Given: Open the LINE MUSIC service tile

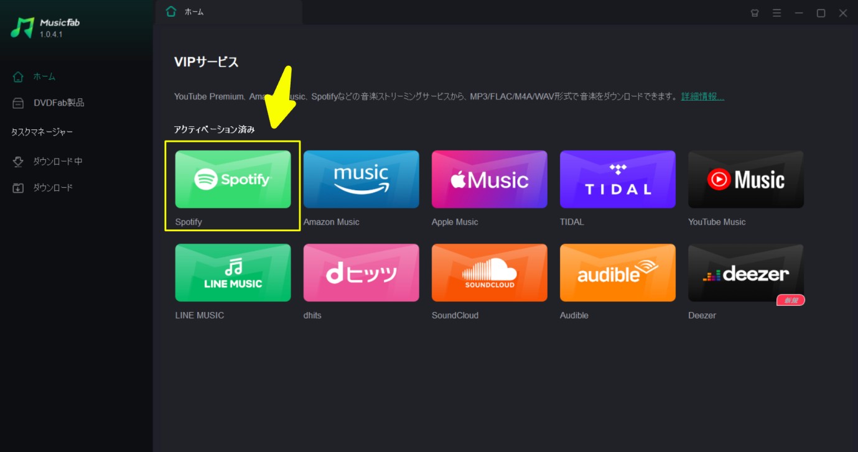Looking at the screenshot, I should tap(233, 273).
